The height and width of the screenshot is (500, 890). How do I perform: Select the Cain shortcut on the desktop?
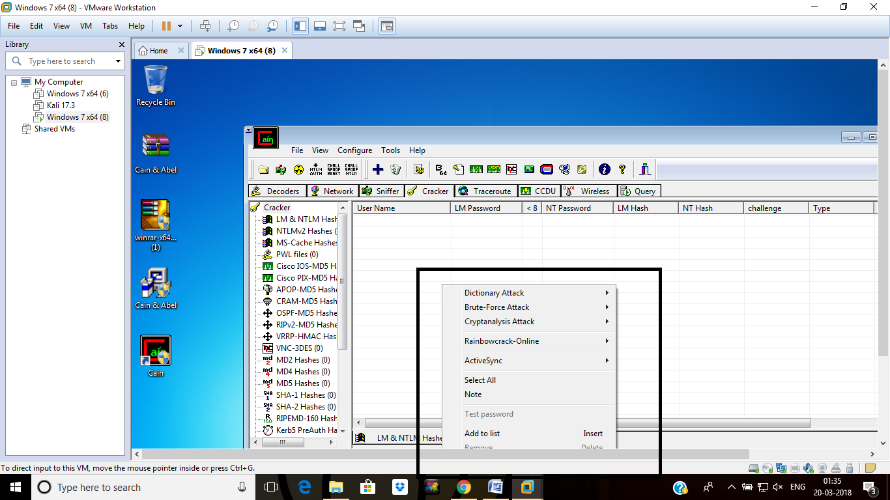(156, 356)
